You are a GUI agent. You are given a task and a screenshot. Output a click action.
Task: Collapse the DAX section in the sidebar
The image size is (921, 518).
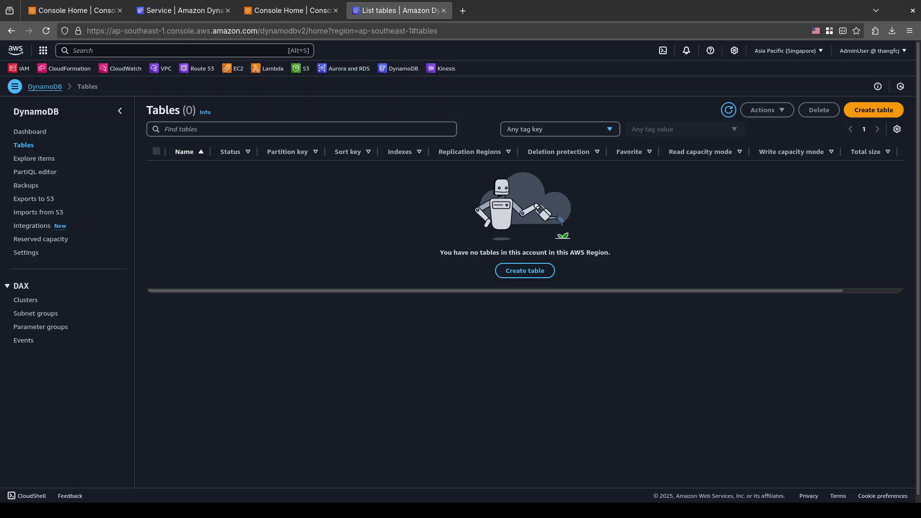7,286
